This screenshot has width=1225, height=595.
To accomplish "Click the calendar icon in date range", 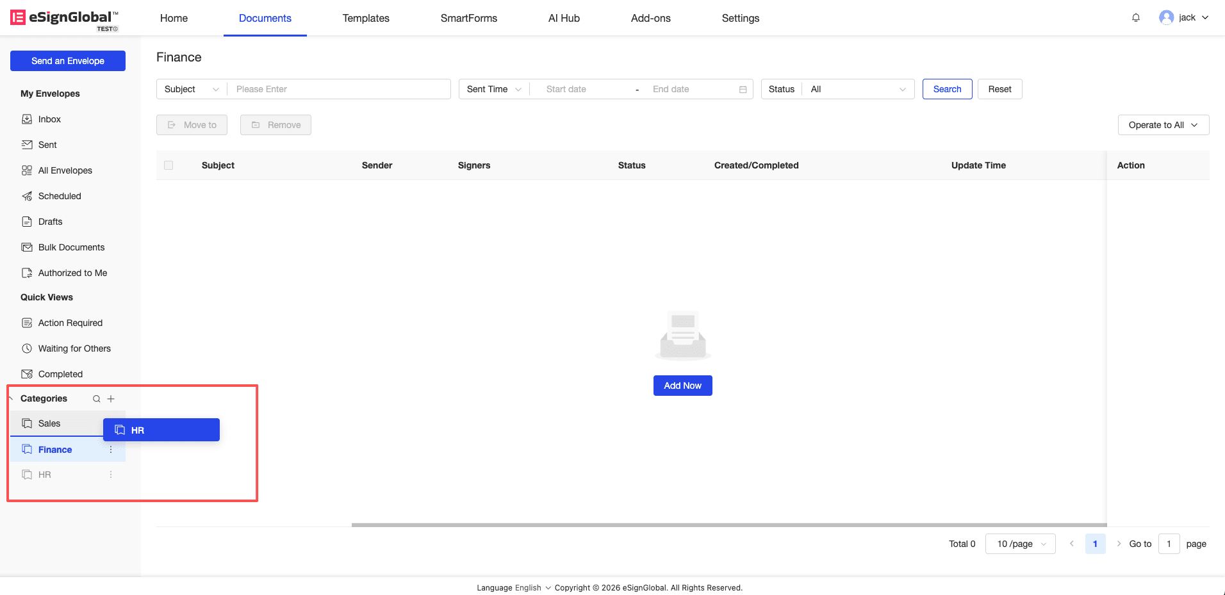I will coord(743,90).
